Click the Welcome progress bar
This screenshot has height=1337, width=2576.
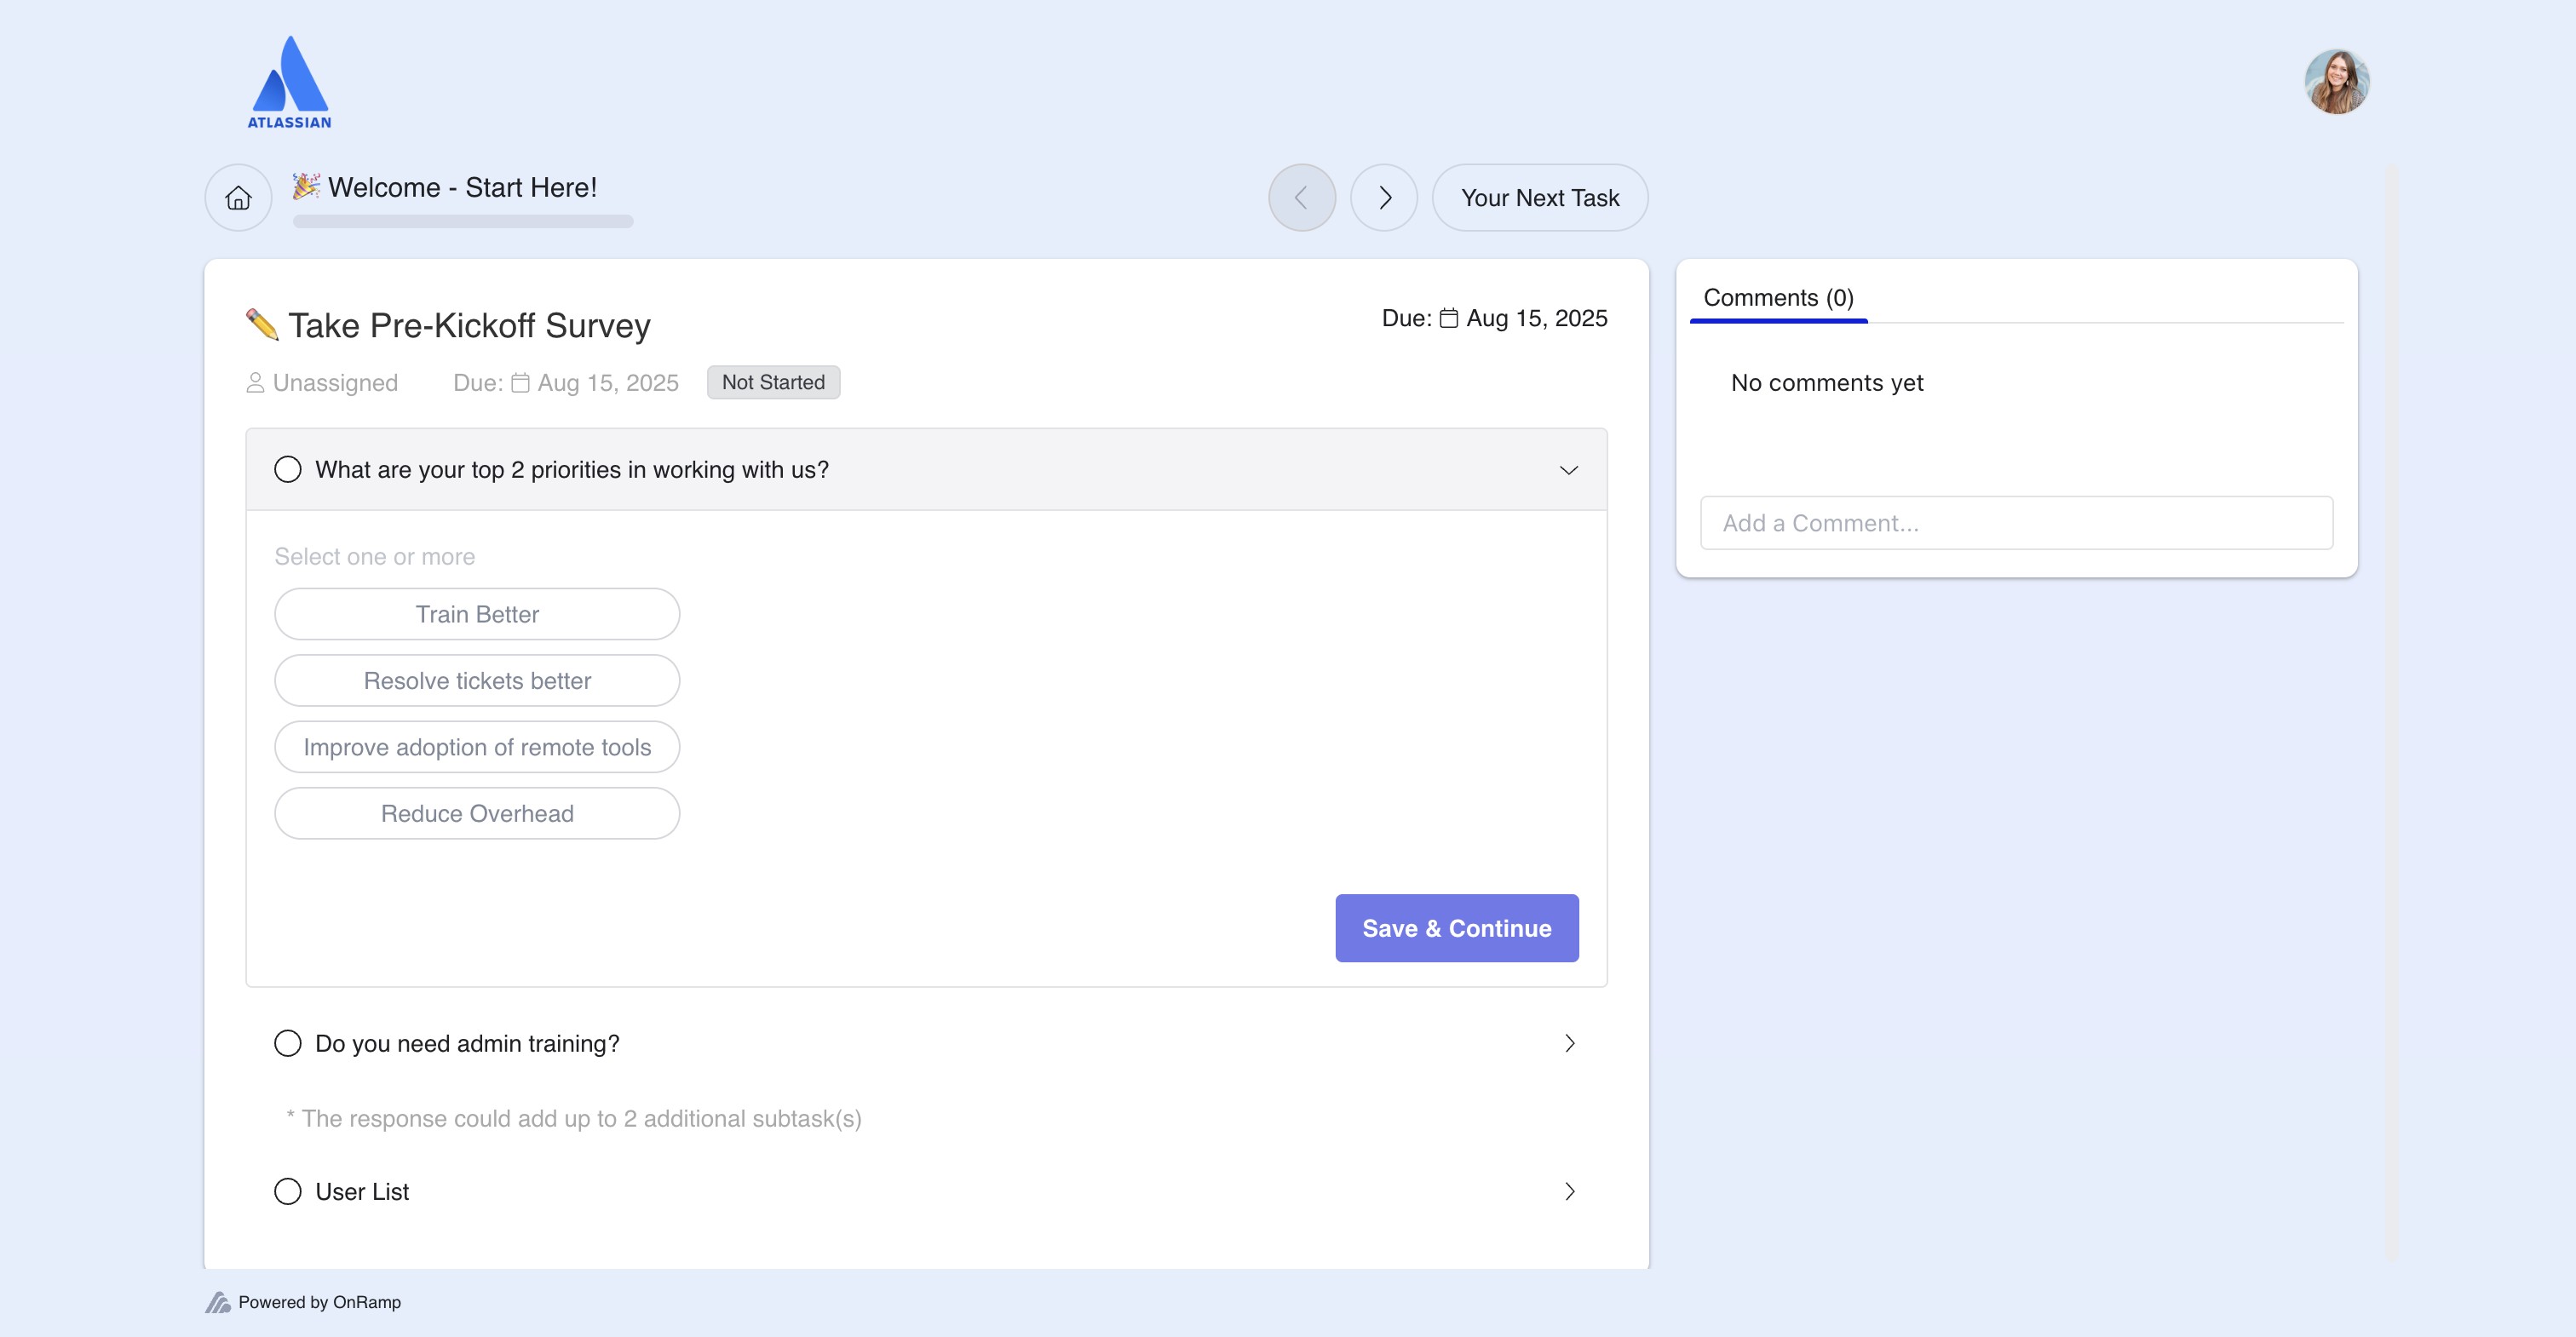[463, 221]
